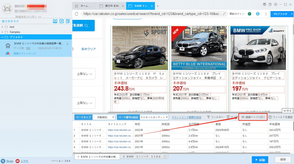The width and height of the screenshot is (294, 164).
Task: Click the browser reload icon
Action: click(x=76, y=14)
